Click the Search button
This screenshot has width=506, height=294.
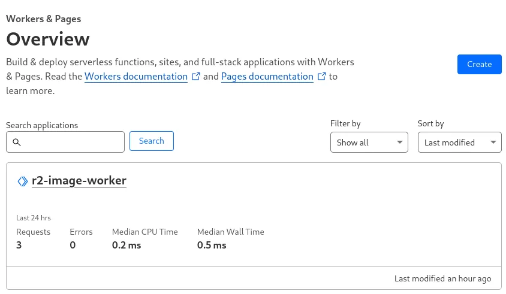[151, 141]
